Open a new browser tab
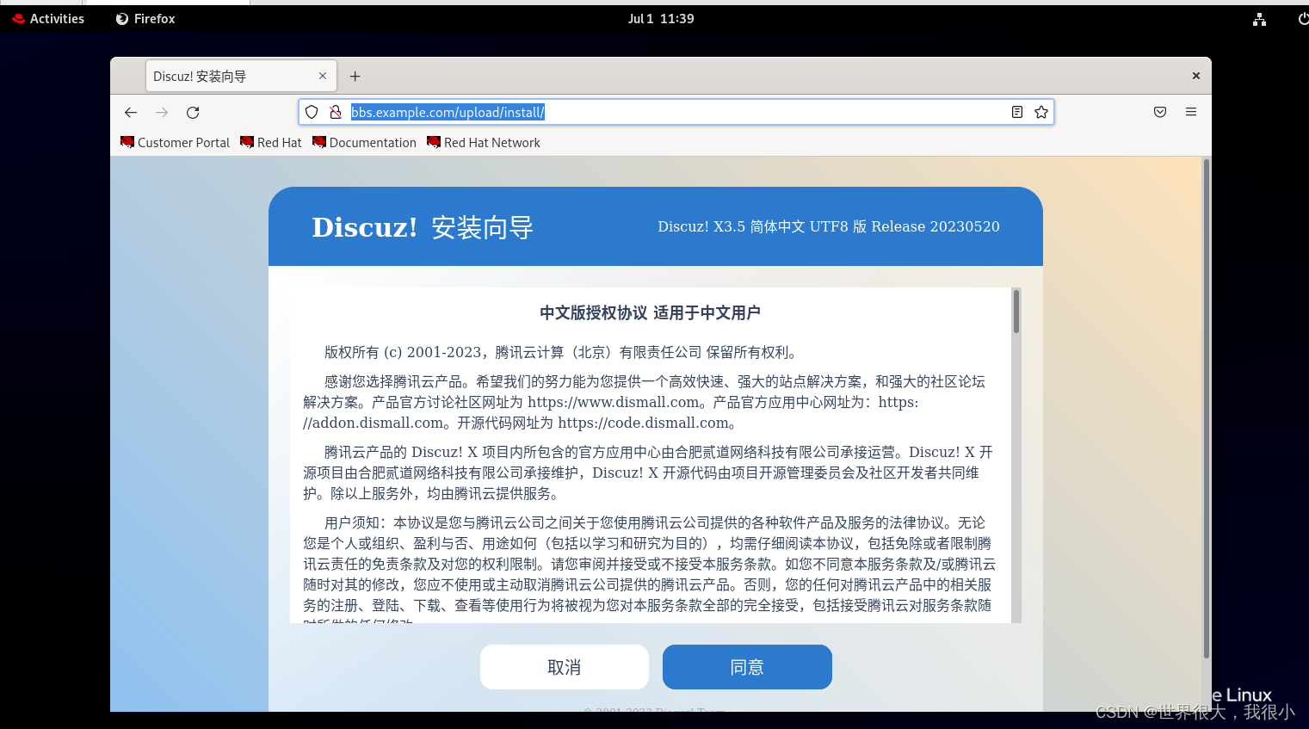 [x=355, y=76]
